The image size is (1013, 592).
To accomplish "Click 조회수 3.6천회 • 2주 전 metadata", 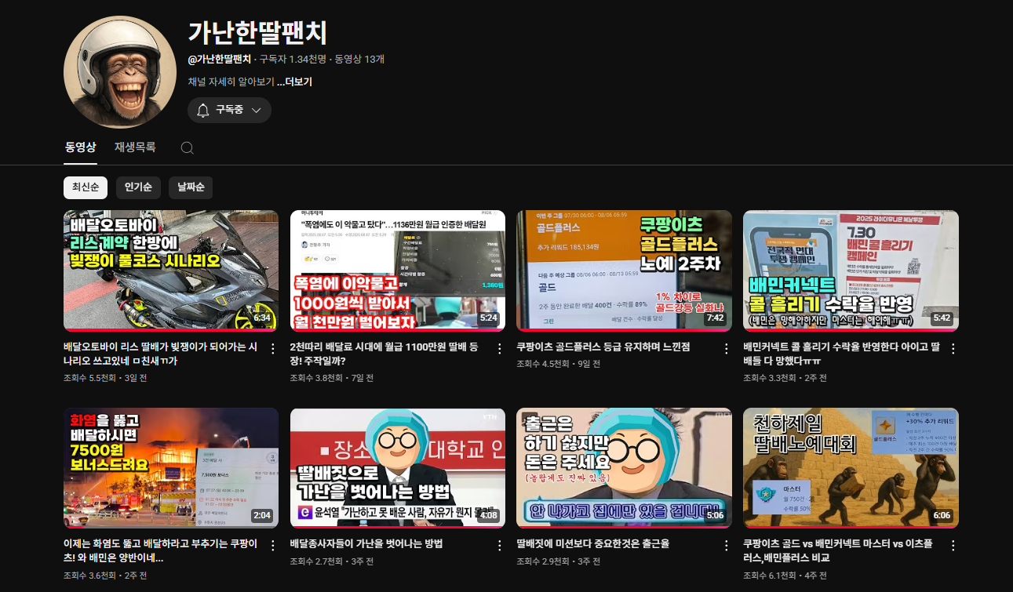I will 105,576.
